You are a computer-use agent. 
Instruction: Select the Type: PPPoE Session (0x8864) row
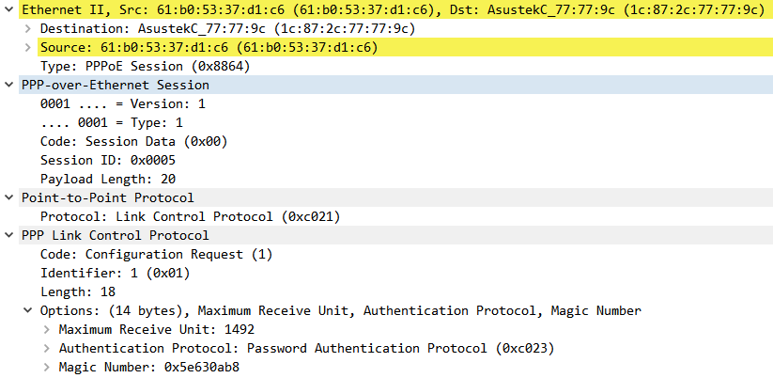pyautogui.click(x=145, y=66)
